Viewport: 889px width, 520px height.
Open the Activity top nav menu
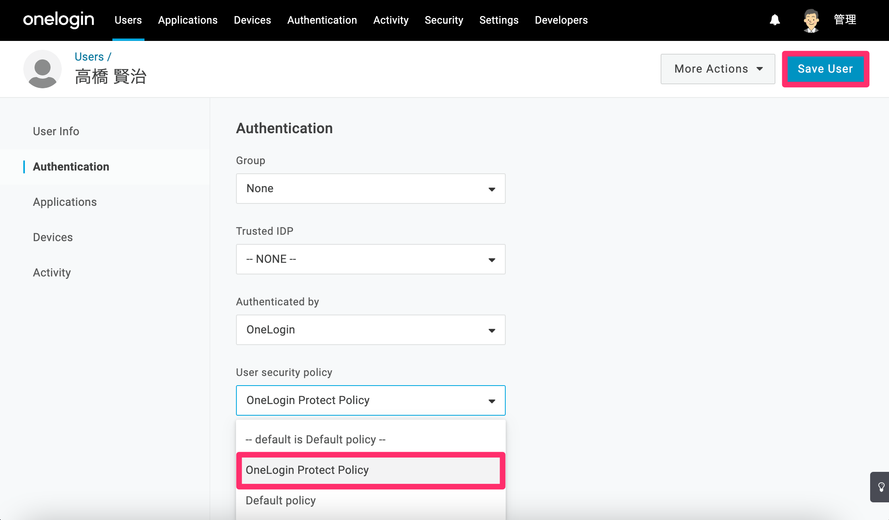point(391,20)
